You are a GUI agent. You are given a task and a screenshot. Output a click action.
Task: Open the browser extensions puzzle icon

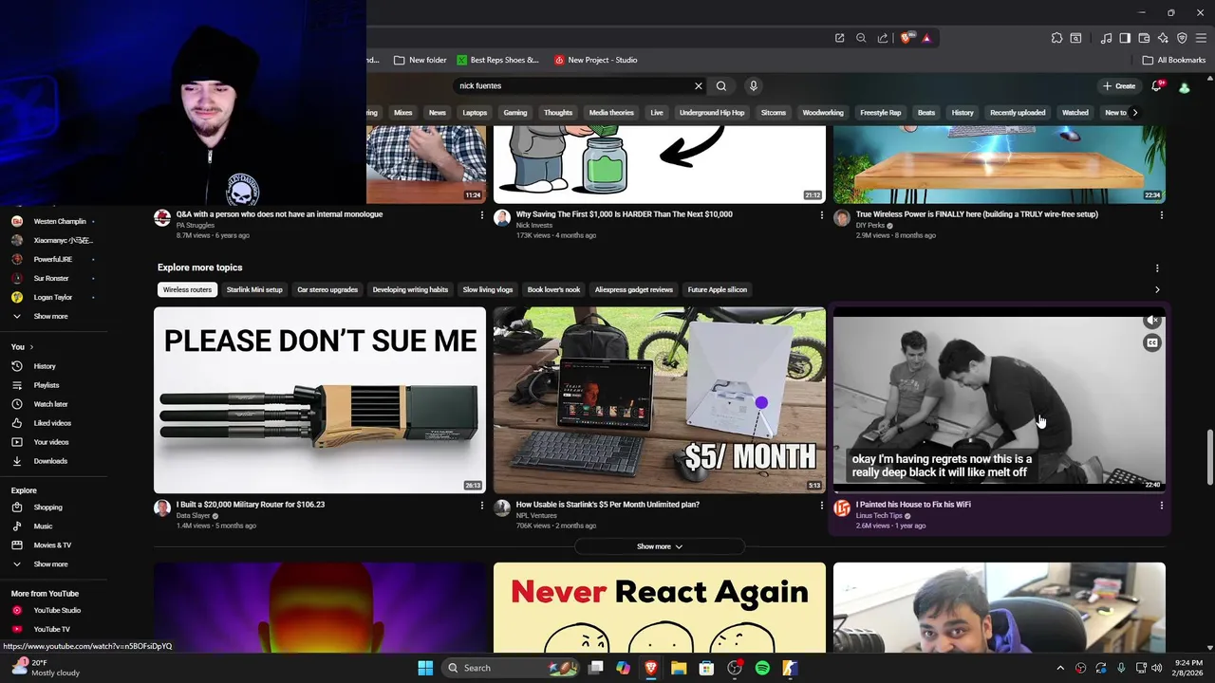pos(1056,38)
